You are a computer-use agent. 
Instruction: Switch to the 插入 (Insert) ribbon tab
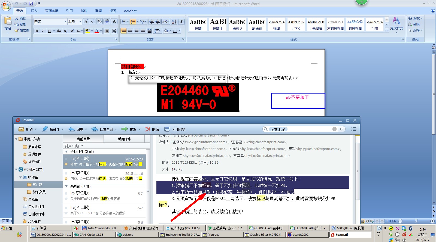pyautogui.click(x=34, y=11)
